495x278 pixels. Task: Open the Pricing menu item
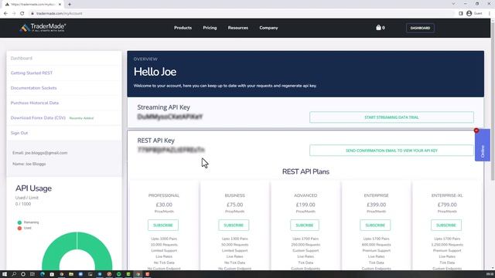tap(210, 28)
